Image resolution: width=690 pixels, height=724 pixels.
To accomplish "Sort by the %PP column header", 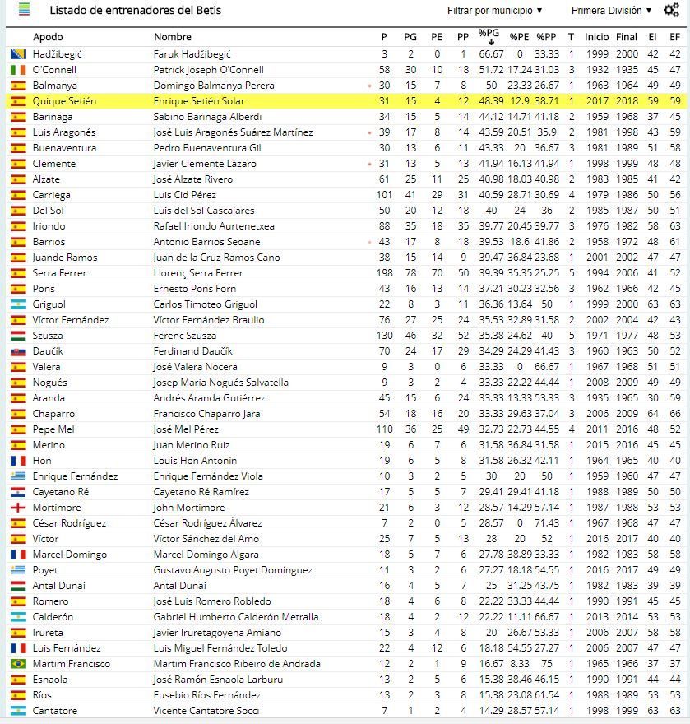I will coord(546,37).
